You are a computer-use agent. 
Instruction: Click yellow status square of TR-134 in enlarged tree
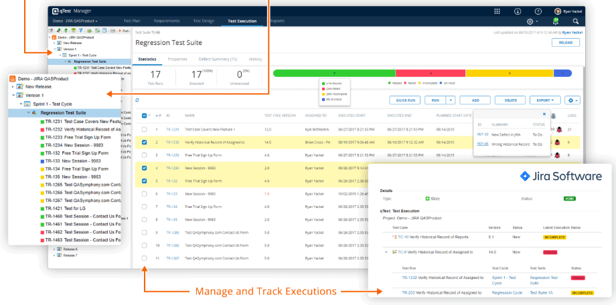(x=42, y=169)
